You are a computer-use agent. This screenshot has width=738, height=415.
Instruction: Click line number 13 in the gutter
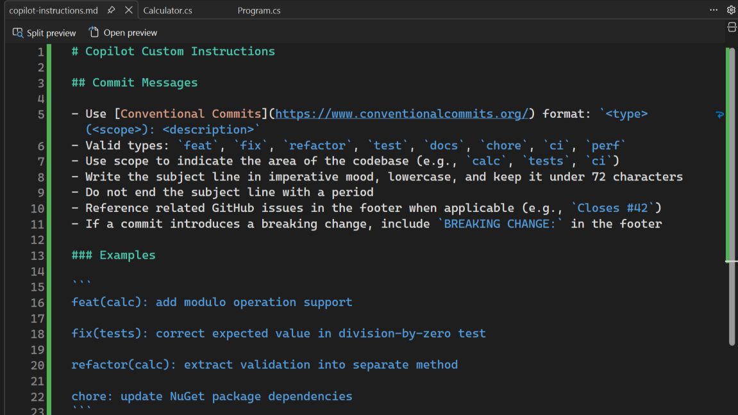pos(35,254)
